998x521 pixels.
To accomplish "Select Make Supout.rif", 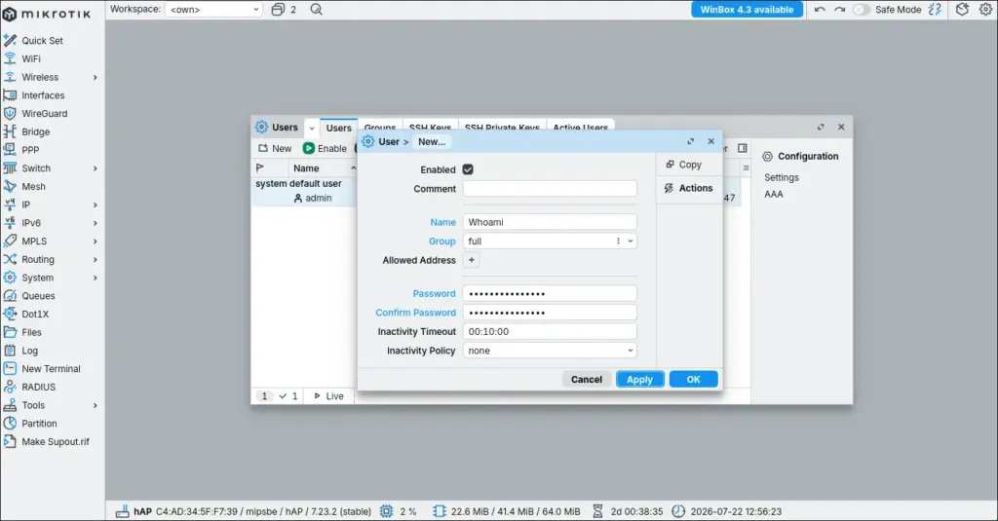I will [x=55, y=441].
